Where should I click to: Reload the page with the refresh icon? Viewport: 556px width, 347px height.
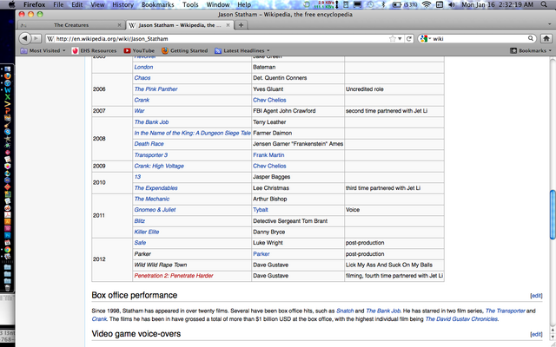click(x=409, y=38)
